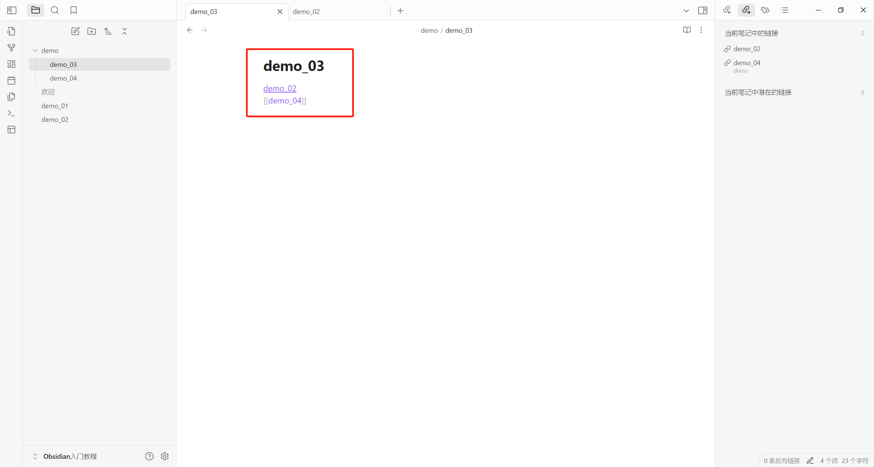Viewport: 874px width, 467px height.
Task: Toggle the right sidebar
Action: (x=703, y=10)
